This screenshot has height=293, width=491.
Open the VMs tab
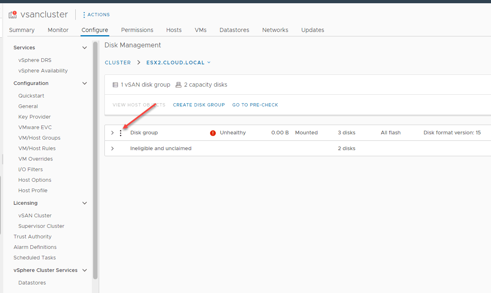[201, 30]
